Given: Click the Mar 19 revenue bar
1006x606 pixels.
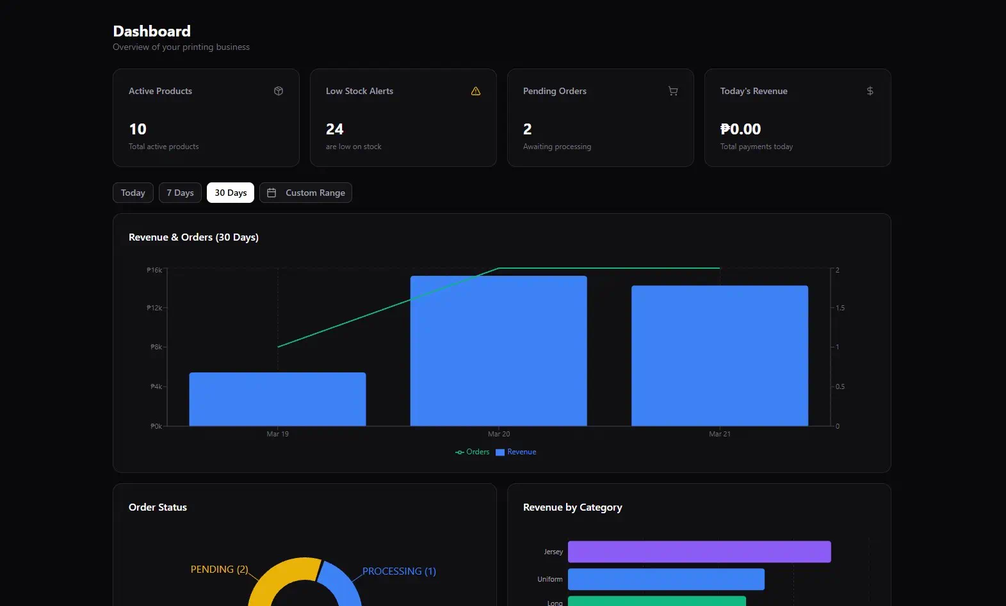Looking at the screenshot, I should (x=277, y=399).
